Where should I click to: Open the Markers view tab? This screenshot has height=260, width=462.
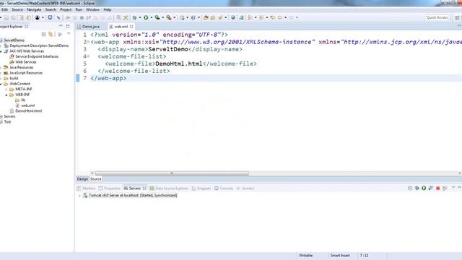86,188
